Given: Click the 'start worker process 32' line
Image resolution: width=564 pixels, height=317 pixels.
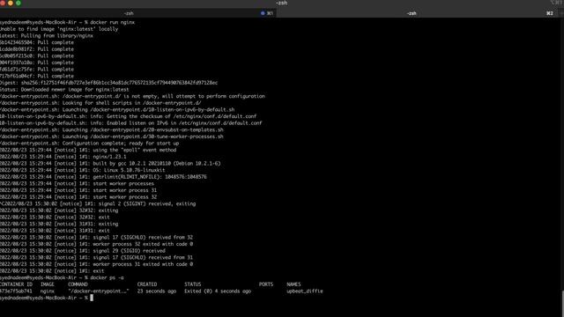Looking at the screenshot, I should [x=78, y=197].
